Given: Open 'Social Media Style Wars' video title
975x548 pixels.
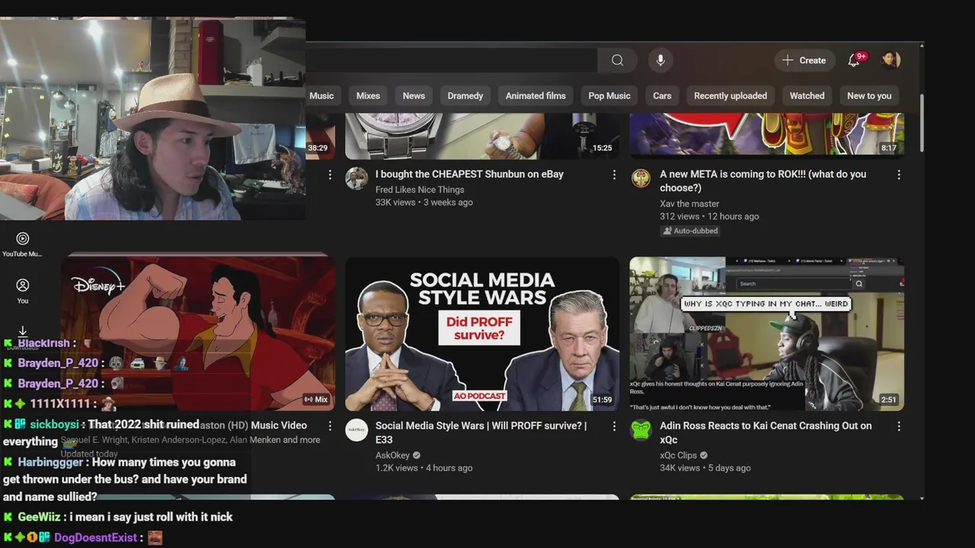Looking at the screenshot, I should 481,432.
